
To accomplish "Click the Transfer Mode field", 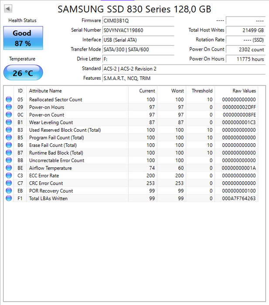I will coord(138,50).
